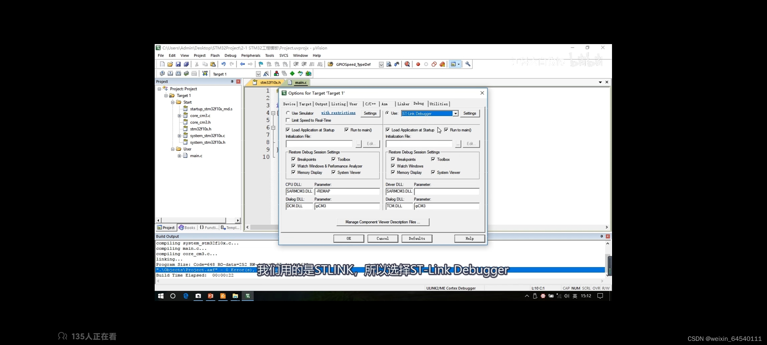The image size is (767, 345).
Task: Click the Save All toolbar icon
Action: pyautogui.click(x=186, y=64)
